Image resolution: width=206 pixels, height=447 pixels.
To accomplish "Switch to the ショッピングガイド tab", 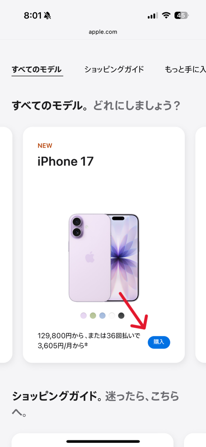I will click(x=114, y=69).
